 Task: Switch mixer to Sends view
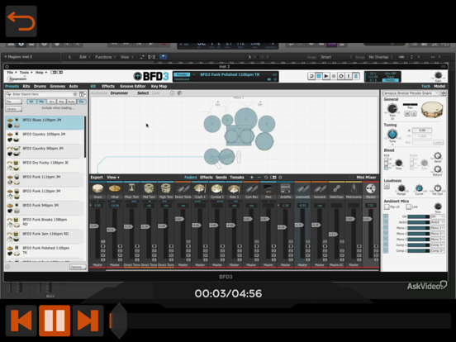221,177
